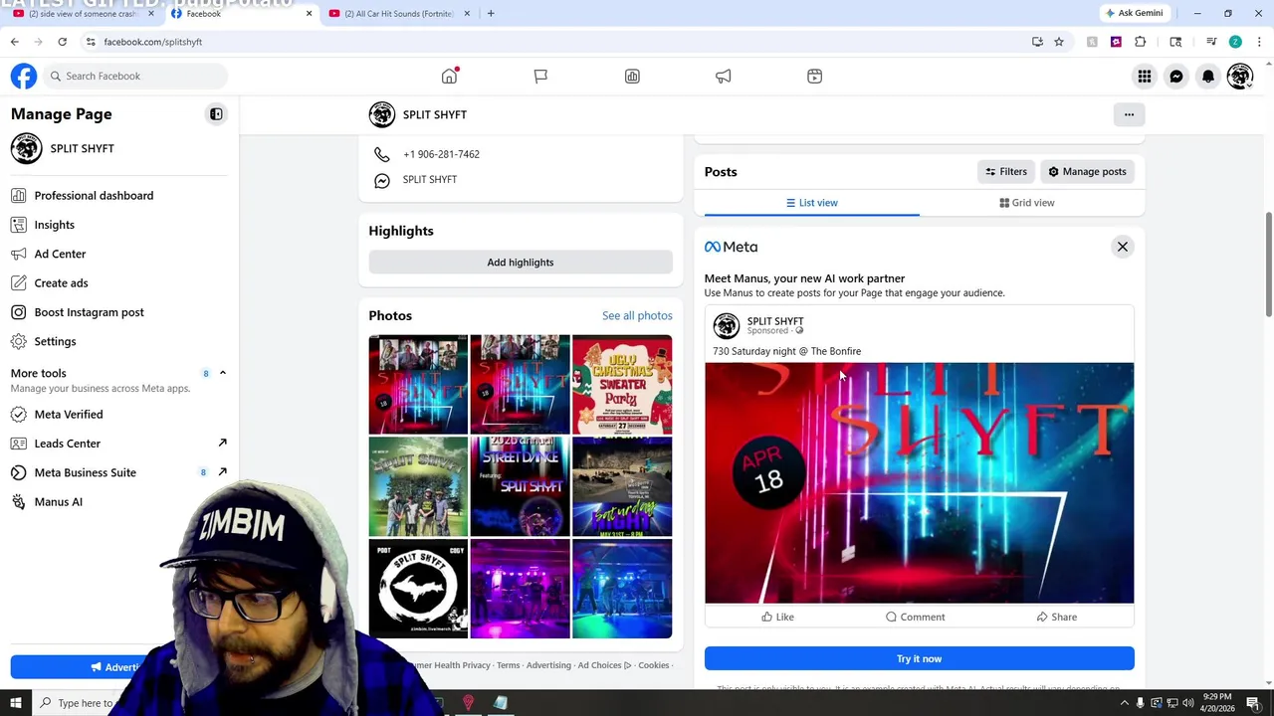Click the Messenger icon beside SPLIT SHYFT contact
Image resolution: width=1274 pixels, height=716 pixels.
tap(381, 180)
